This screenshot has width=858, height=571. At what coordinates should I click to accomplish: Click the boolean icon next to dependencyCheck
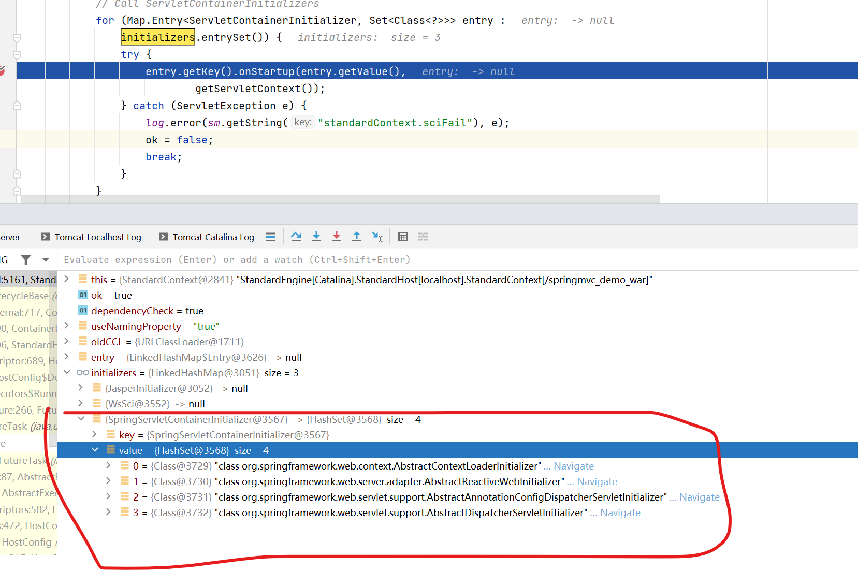(x=83, y=310)
